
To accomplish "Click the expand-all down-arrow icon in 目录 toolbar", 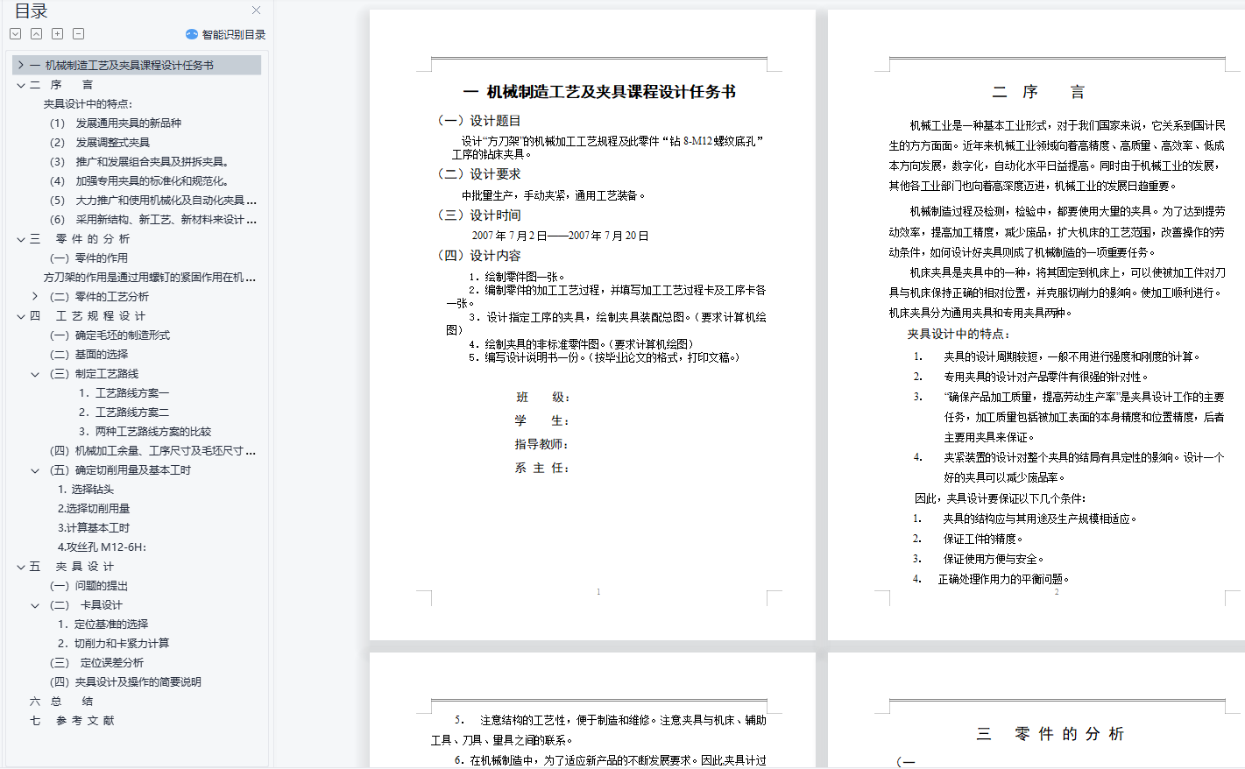I will point(15,34).
